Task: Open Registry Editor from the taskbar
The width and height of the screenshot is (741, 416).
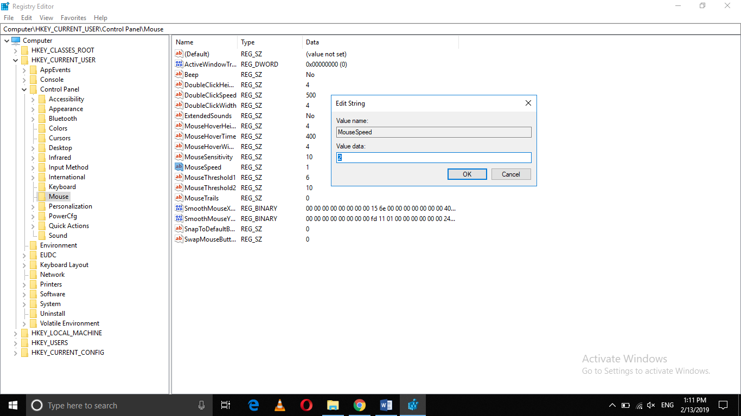Action: click(x=412, y=405)
